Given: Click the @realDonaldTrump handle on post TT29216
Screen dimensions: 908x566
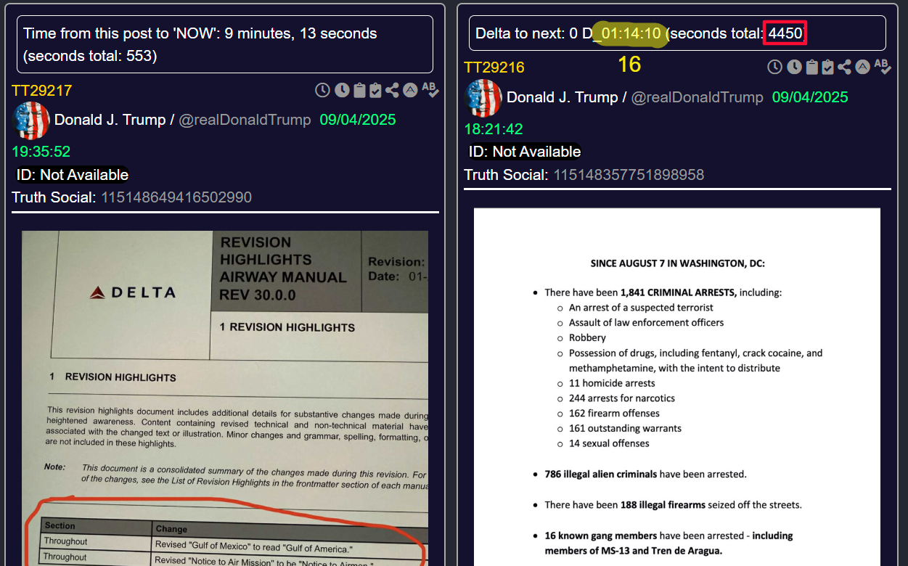Looking at the screenshot, I should 698,97.
